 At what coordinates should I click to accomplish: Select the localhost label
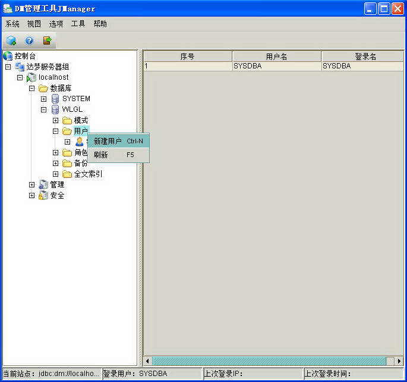pyautogui.click(x=53, y=77)
